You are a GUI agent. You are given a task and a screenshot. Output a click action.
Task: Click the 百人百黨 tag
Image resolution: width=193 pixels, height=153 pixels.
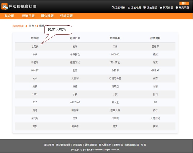coord(115,62)
